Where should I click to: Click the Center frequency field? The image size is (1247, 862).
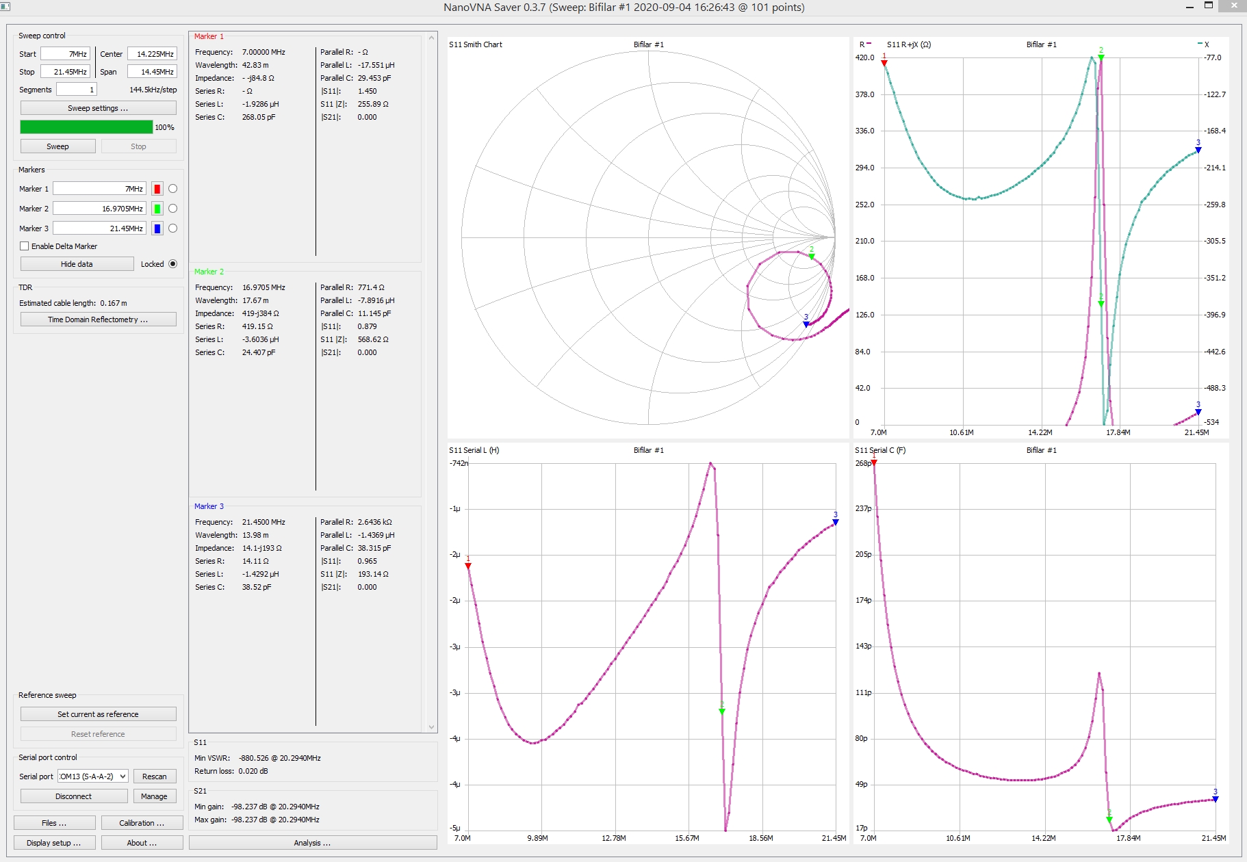152,54
